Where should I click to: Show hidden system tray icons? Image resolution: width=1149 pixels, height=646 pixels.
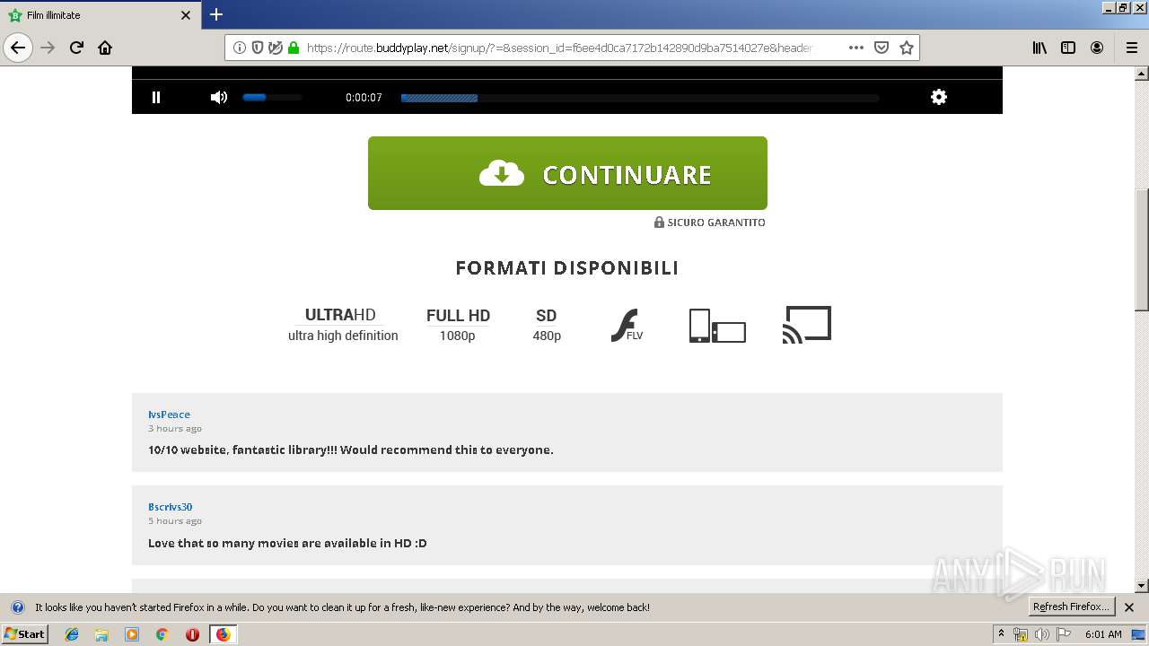(x=1001, y=634)
